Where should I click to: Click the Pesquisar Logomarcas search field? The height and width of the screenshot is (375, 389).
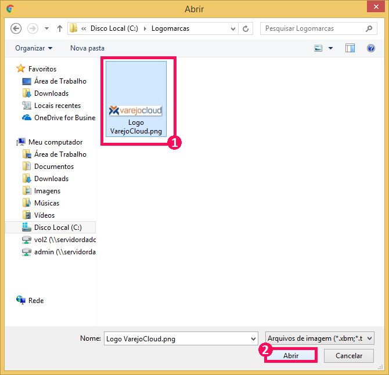pos(312,28)
